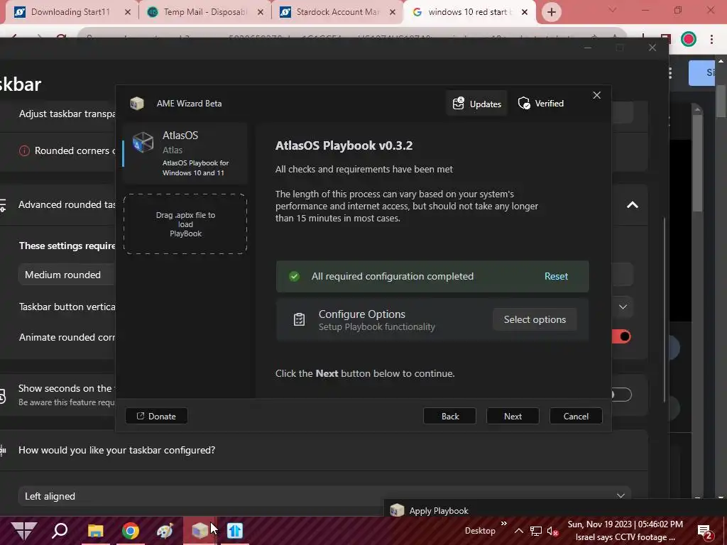Click 'Show seconds on the' setting text
The image size is (727, 545).
[65, 388]
